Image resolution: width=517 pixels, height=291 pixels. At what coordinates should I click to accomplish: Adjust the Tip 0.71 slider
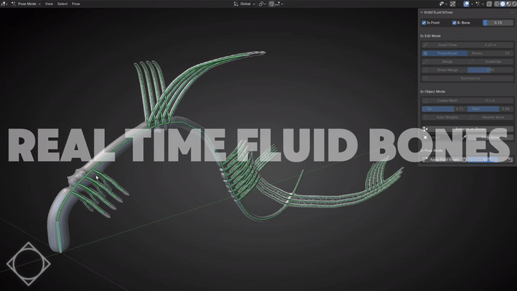point(444,108)
